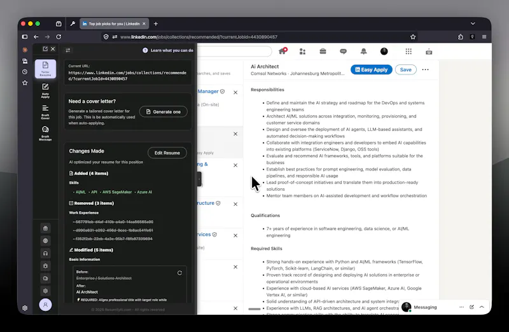
Task: Open extension settings gear above profile
Action: (x=45, y=291)
